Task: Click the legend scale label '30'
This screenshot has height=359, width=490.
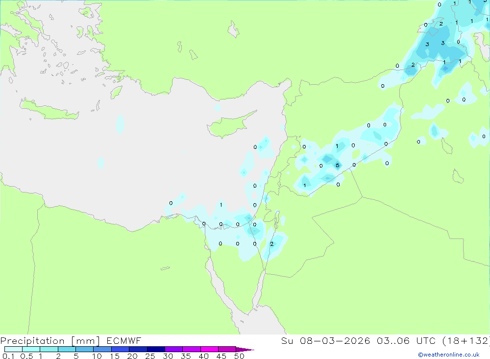Action: tap(168, 356)
